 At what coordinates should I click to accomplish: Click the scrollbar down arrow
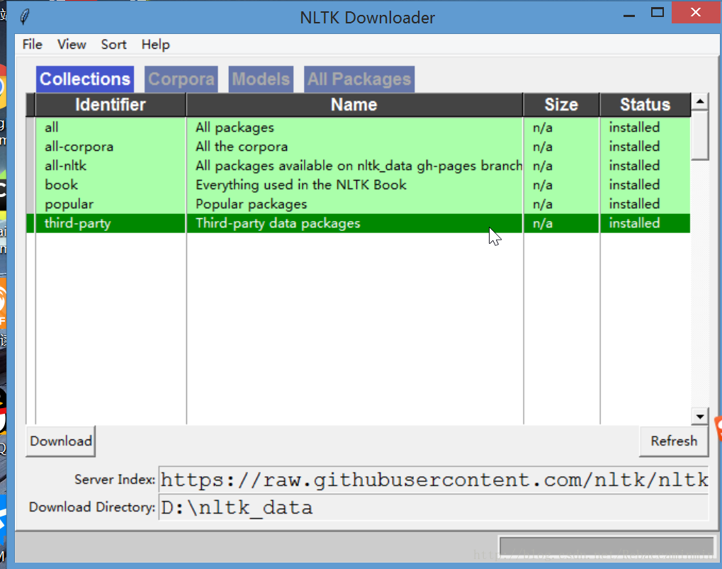(x=700, y=417)
